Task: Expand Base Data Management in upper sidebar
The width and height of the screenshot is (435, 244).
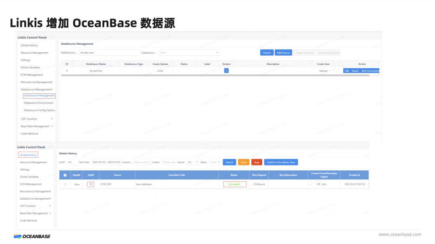Action: point(37,126)
